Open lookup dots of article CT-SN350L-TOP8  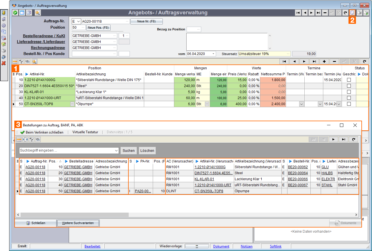72,104
